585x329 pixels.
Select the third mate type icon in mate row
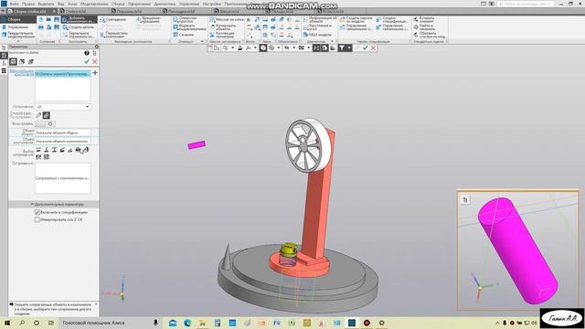[x=54, y=150]
